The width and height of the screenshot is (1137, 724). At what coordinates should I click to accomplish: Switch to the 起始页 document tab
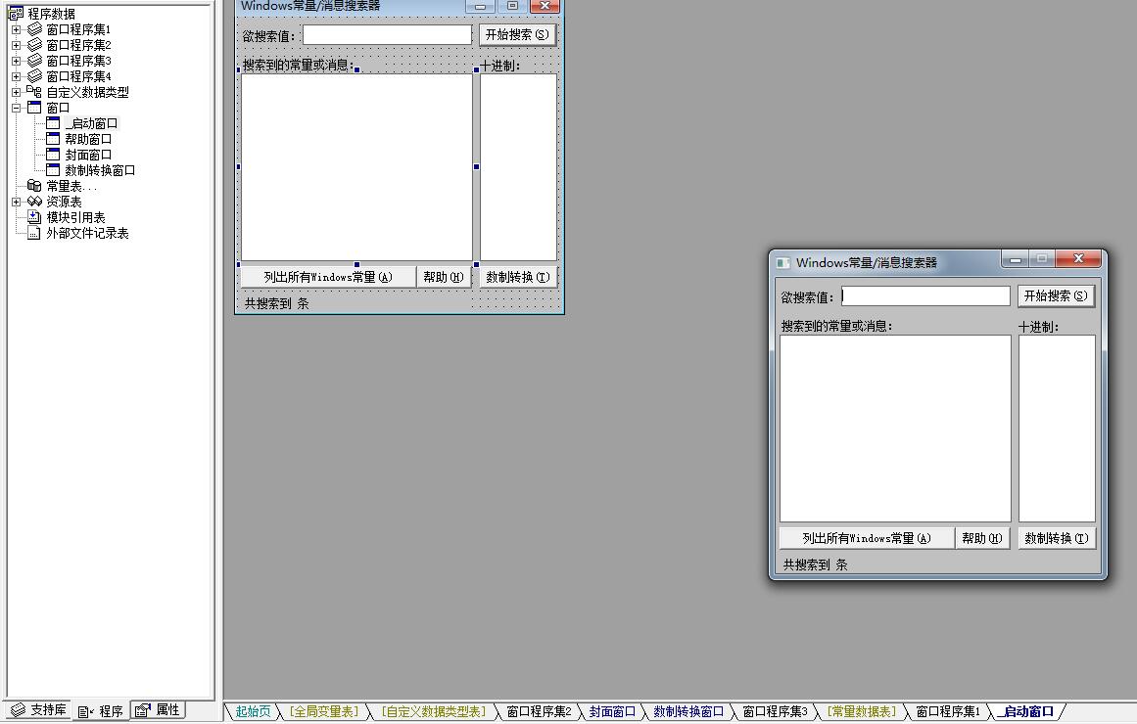253,711
